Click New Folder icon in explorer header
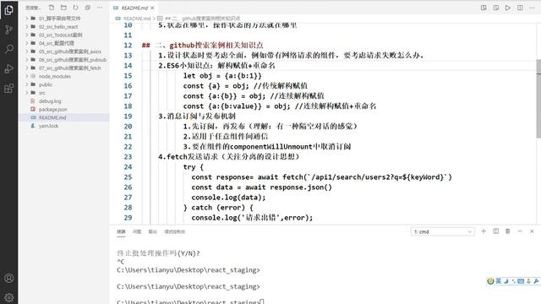The height and width of the screenshot is (304, 541). [63, 8]
